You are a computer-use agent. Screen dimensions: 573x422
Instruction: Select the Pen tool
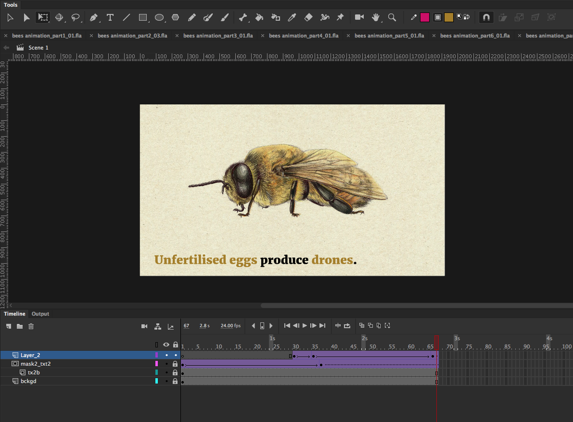click(x=93, y=17)
